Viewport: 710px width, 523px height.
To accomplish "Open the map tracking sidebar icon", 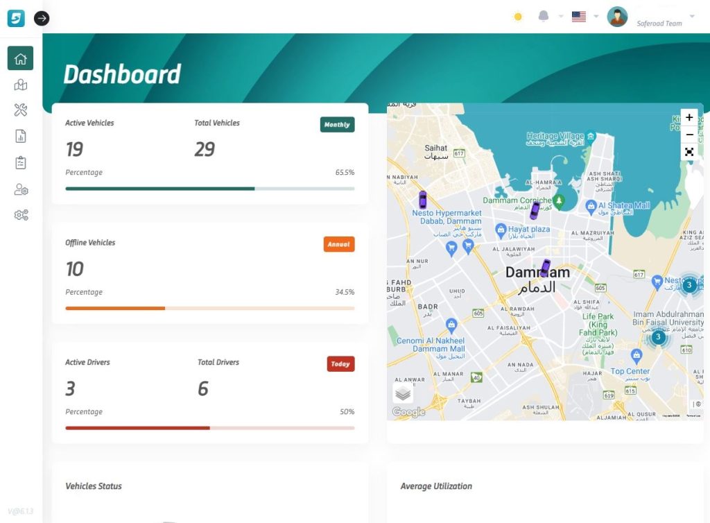I will (21, 85).
